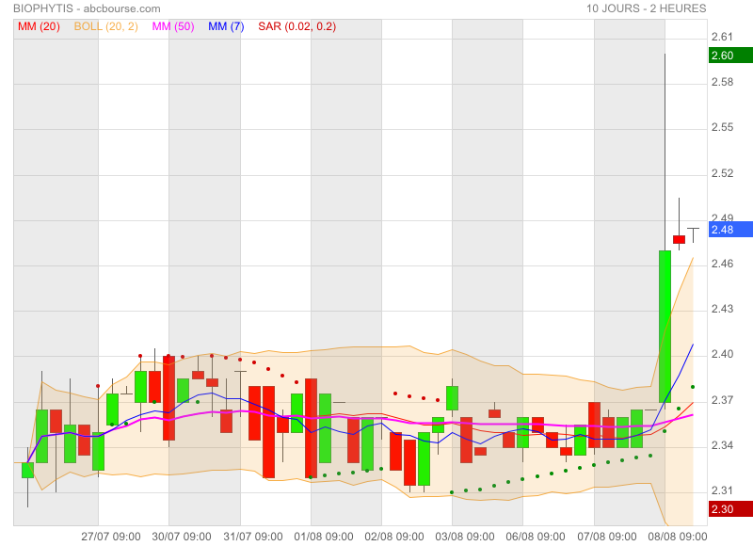Click the tall green candle on 08/08
This screenshot has width=753, height=546.
(665, 327)
